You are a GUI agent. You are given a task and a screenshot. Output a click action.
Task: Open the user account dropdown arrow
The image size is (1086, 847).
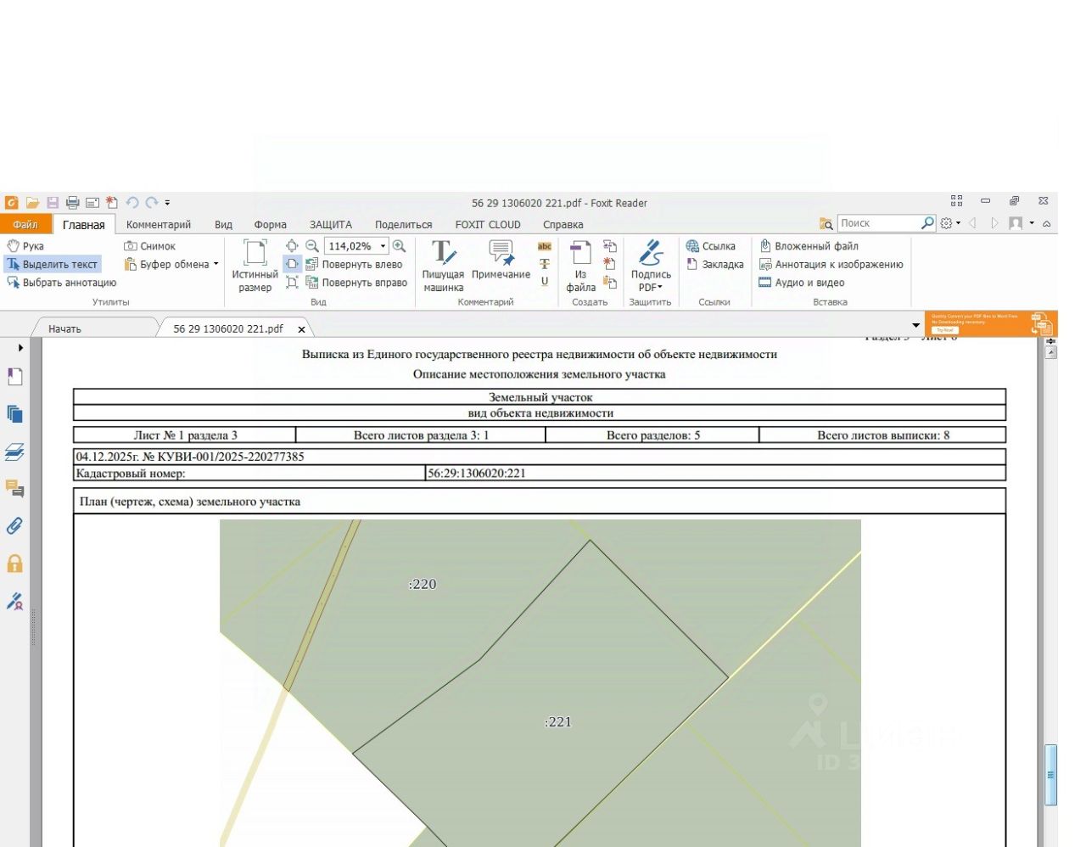1032,223
